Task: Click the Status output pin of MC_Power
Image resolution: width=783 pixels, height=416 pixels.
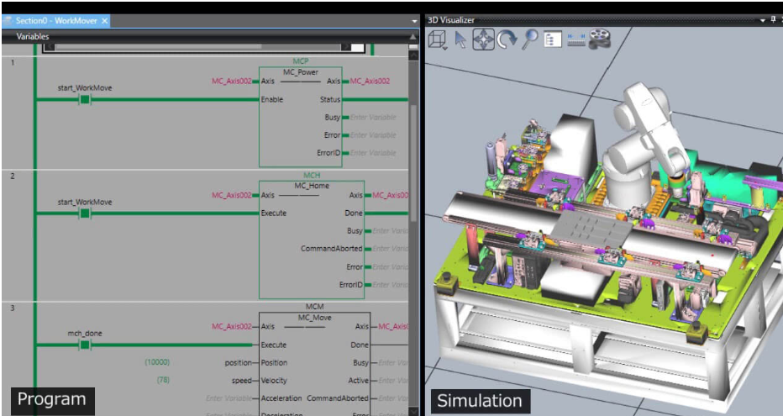Action: coord(330,99)
